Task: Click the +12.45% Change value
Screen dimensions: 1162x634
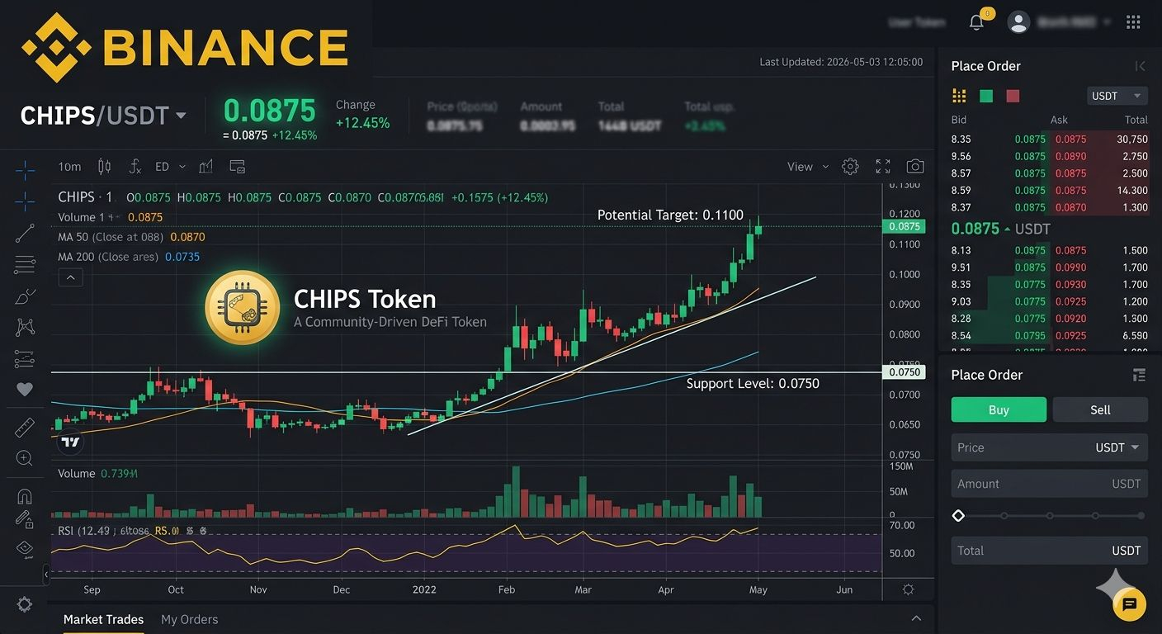Action: pos(362,124)
